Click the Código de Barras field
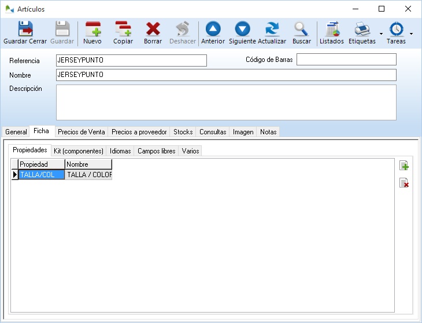 [x=346, y=60]
